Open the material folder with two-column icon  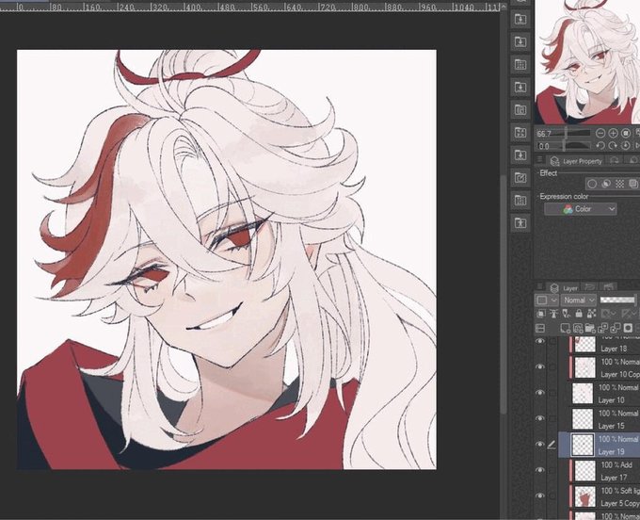pos(520,110)
